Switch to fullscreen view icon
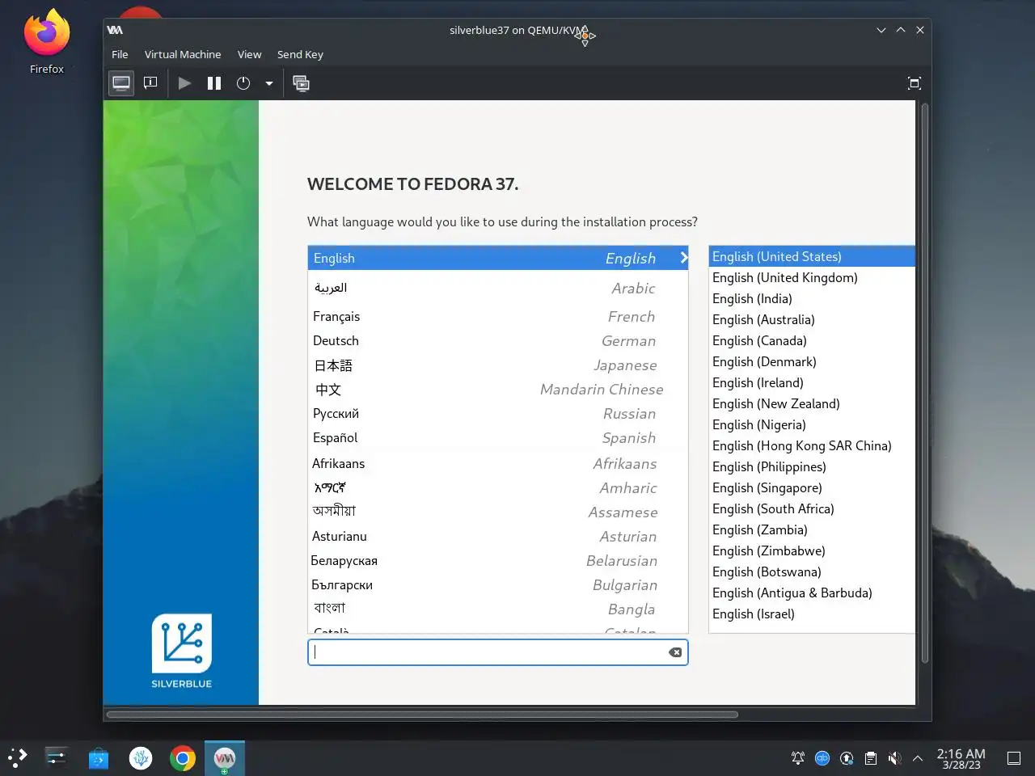Screen dimensions: 1035x776 pyautogui.click(x=915, y=83)
